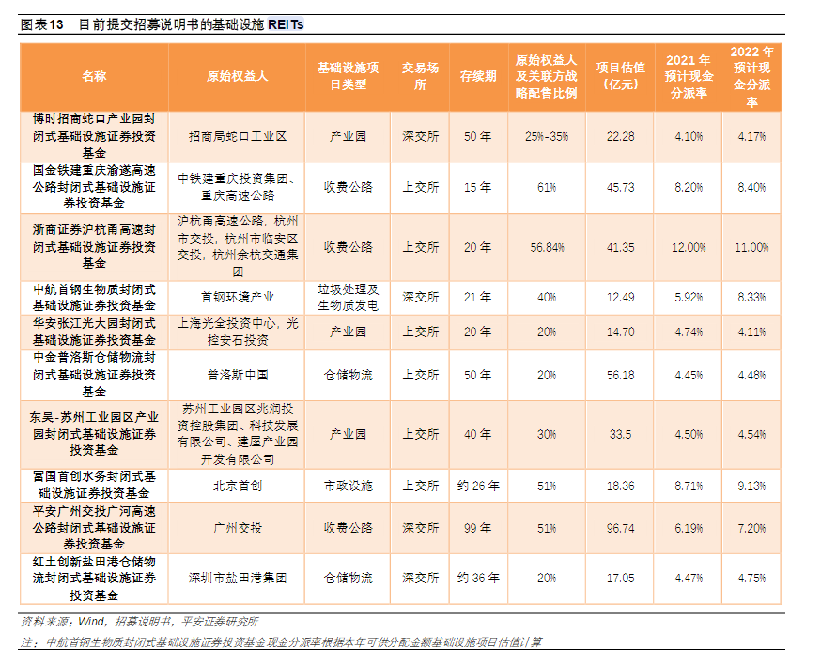Click the 深圳市盐田港集团 cell

point(237,578)
